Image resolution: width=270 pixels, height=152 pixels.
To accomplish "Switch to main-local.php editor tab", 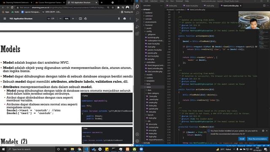I will (x=192, y=5).
